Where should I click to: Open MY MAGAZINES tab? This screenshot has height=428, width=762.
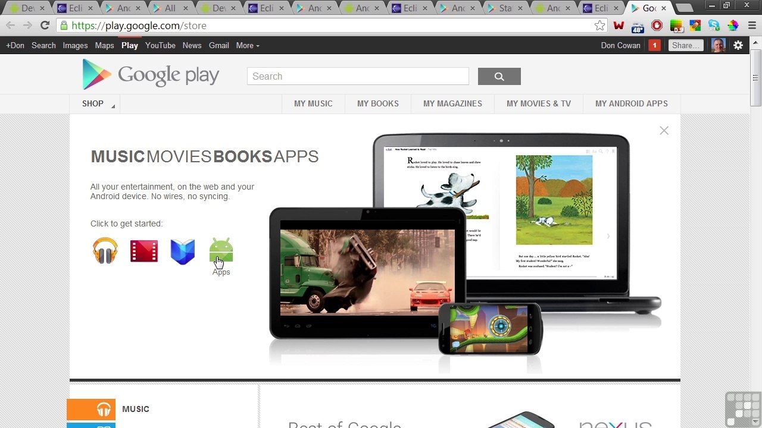pyautogui.click(x=452, y=103)
